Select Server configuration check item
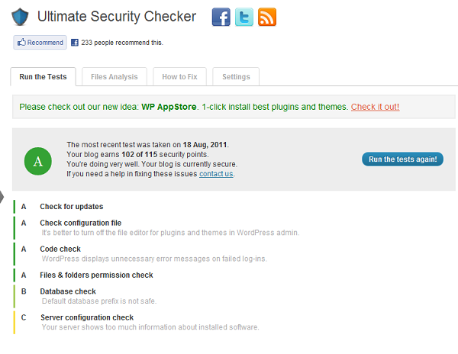The width and height of the screenshot is (458, 354). 87,317
